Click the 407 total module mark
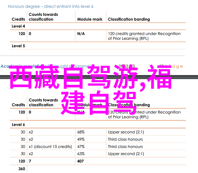This screenshot has height=173, width=198. [81, 161]
